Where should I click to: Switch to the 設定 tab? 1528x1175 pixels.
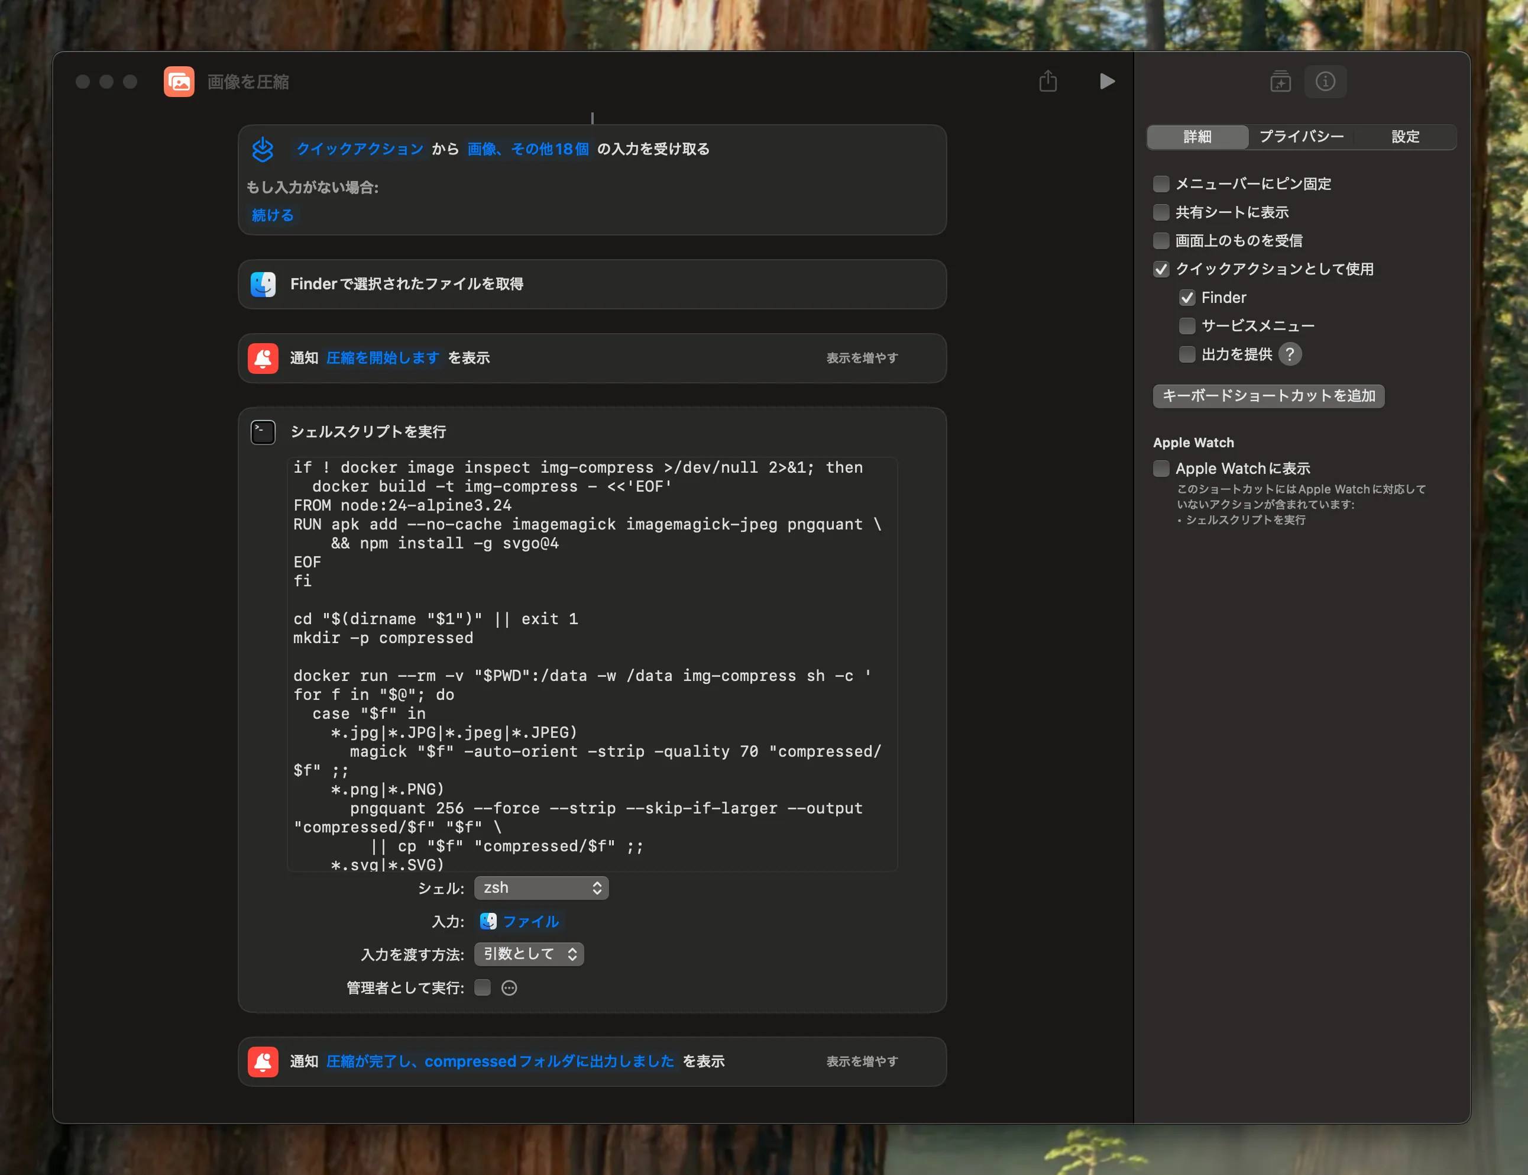pos(1405,137)
